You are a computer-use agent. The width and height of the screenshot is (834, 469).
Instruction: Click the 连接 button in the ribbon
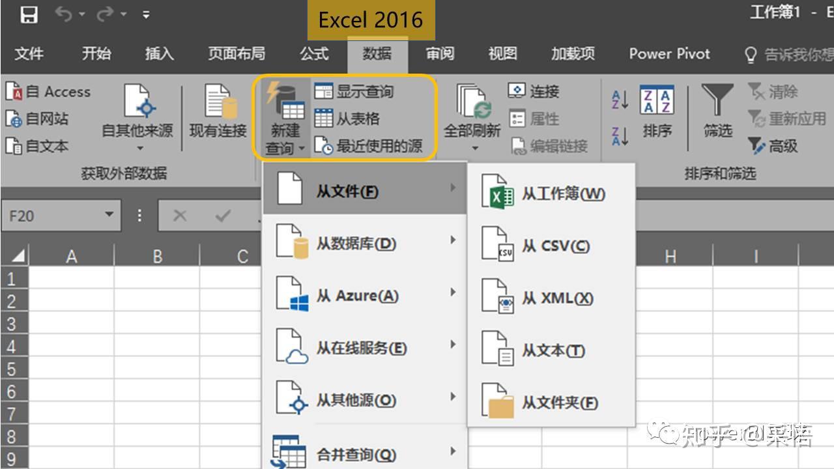click(534, 91)
